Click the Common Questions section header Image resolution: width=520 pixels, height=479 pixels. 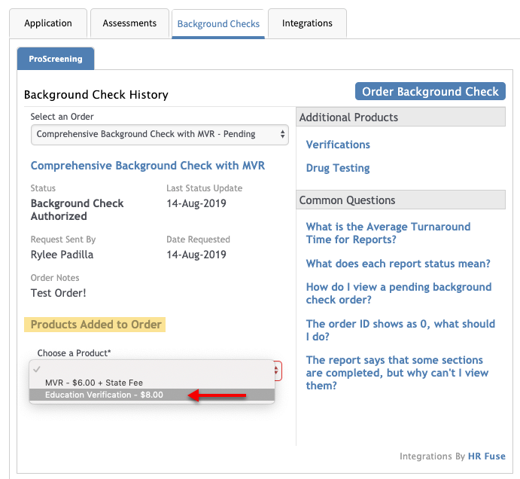click(x=400, y=200)
